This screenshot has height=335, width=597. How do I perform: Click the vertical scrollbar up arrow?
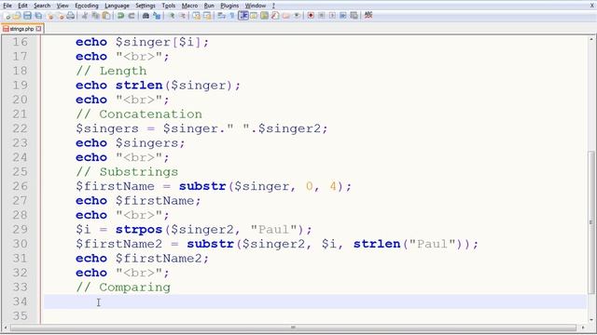pyautogui.click(x=591, y=39)
